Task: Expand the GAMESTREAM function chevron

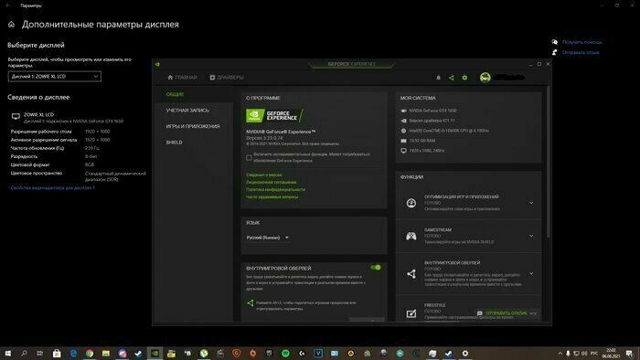Action: point(531,236)
